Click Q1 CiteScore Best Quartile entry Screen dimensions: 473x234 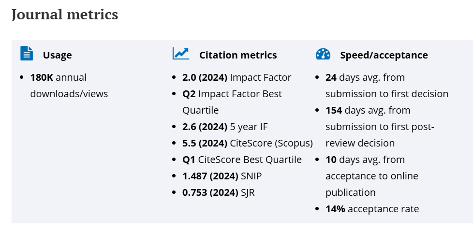(x=242, y=160)
